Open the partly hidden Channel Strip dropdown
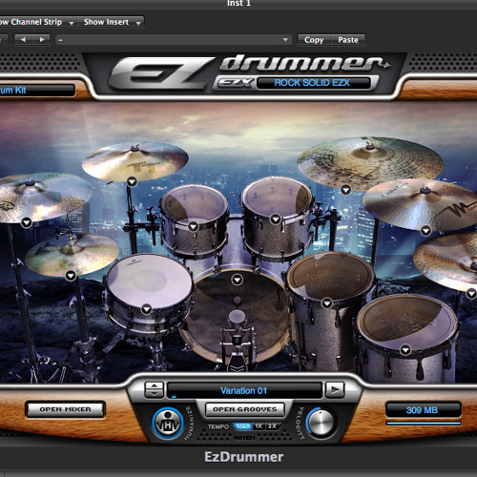This screenshot has height=477, width=477. [x=37, y=22]
